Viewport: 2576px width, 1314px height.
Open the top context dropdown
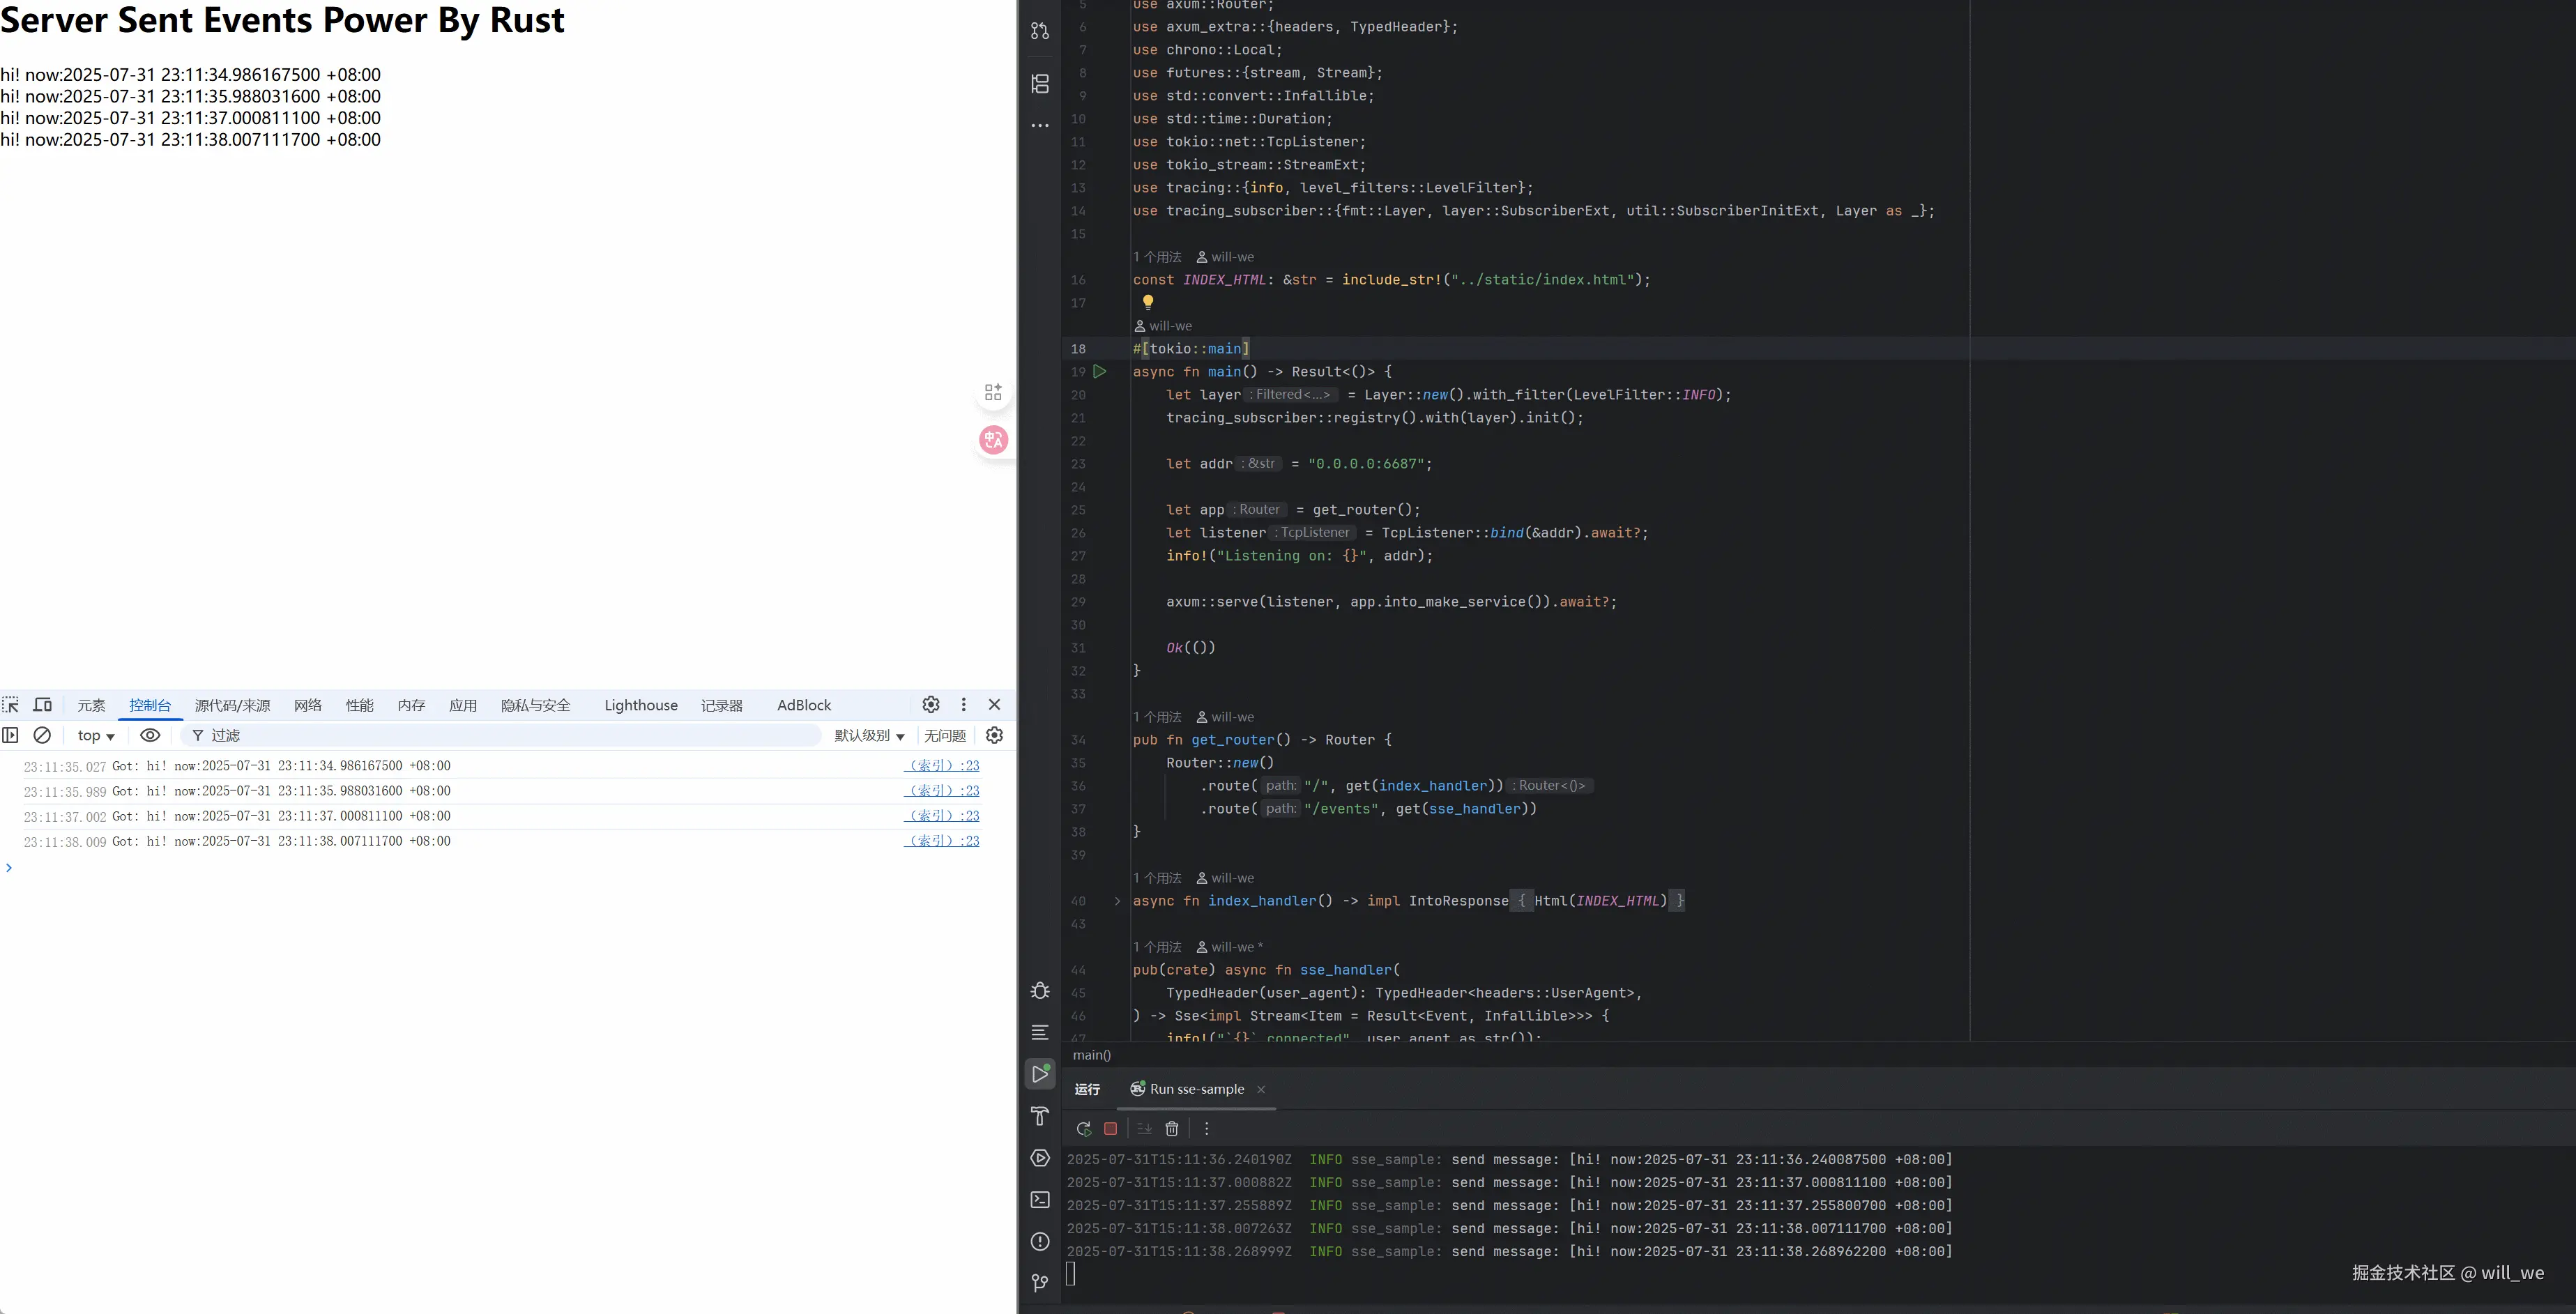[96, 736]
